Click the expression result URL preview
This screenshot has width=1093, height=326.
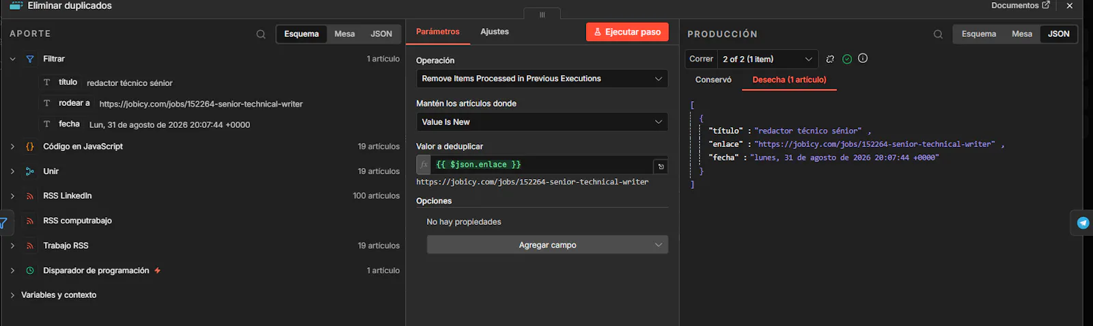click(x=532, y=182)
